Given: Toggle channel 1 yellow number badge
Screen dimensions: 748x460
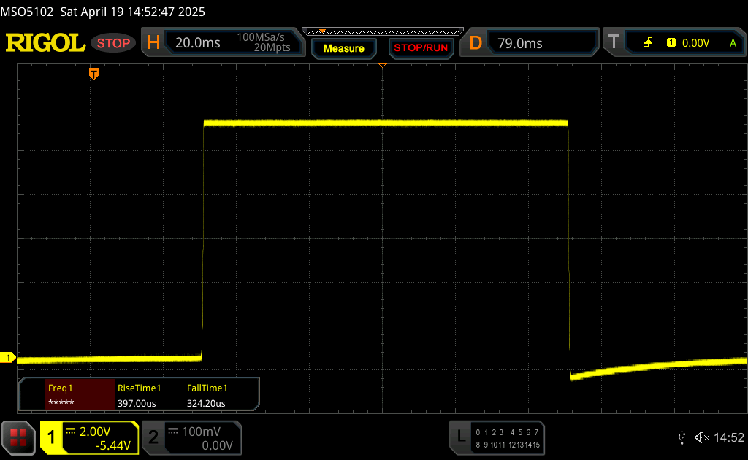Looking at the screenshot, I should [x=51, y=437].
